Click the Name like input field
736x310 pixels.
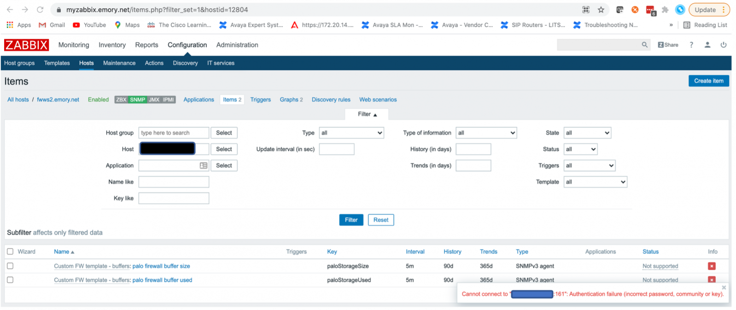(174, 182)
